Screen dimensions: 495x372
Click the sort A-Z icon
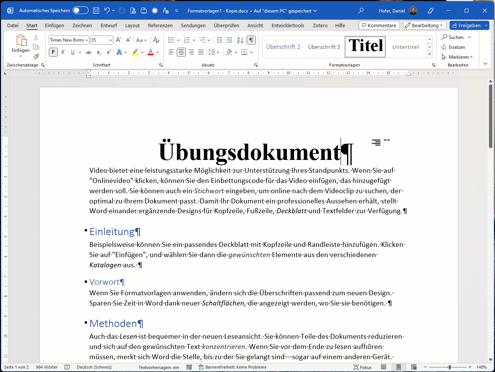[x=240, y=40]
